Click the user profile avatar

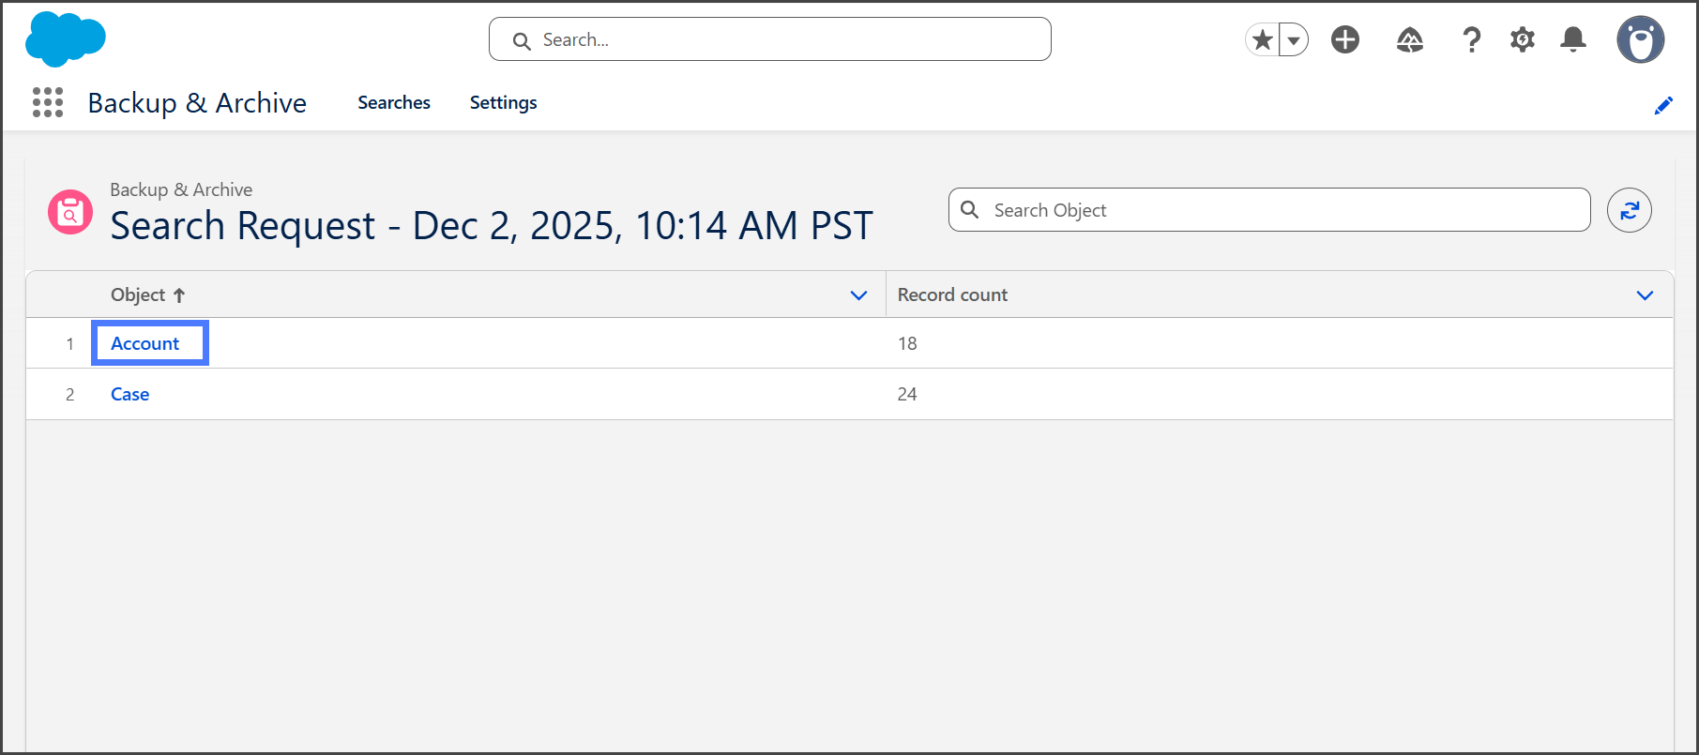[1640, 39]
